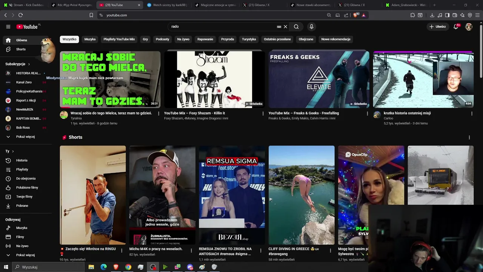The height and width of the screenshot is (272, 483).
Task: Open the browser main menu icon
Action: pyautogui.click(x=478, y=15)
